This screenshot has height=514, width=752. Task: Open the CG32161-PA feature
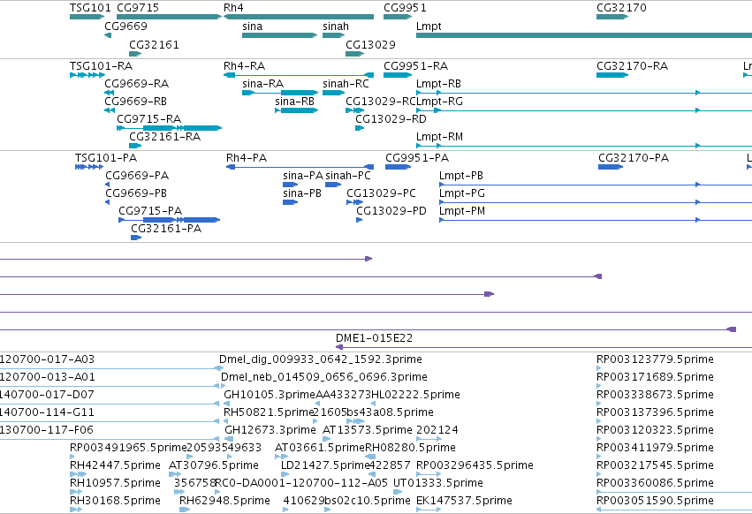[x=136, y=238]
